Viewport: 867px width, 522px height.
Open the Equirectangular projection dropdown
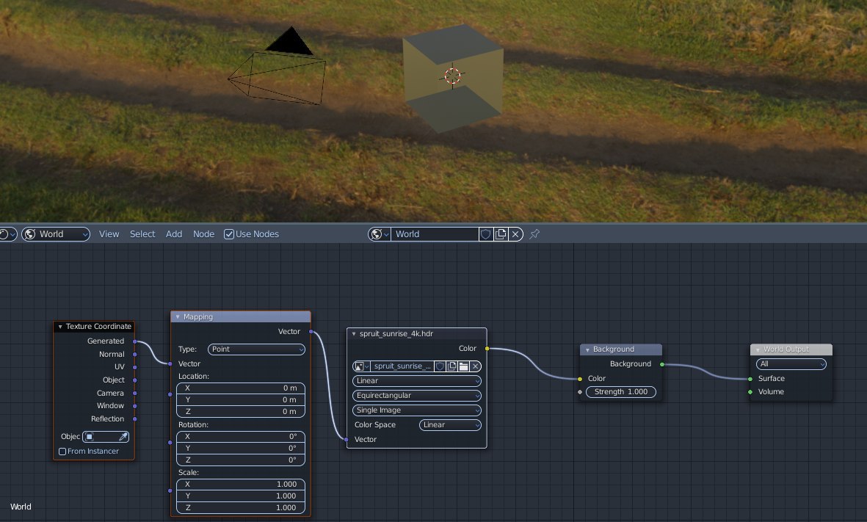[417, 396]
